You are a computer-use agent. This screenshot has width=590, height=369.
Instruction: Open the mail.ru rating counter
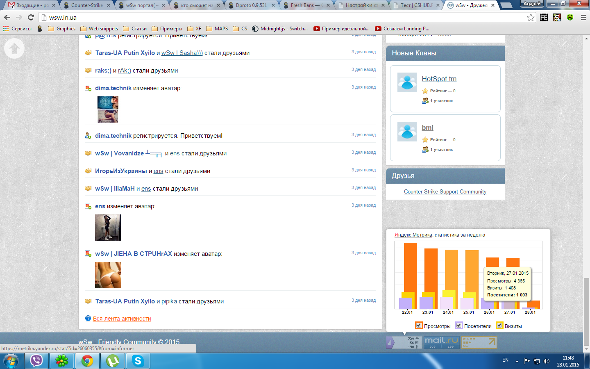click(x=441, y=342)
